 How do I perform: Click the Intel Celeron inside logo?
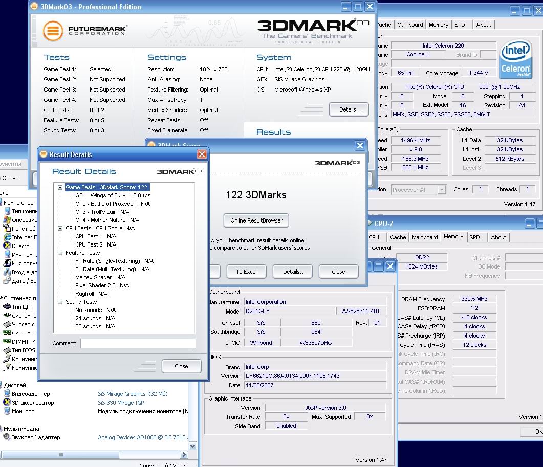[516, 59]
